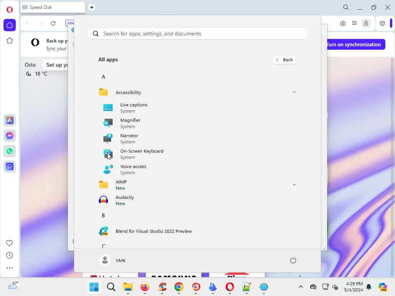
Task: Open WhatsApp in Opera sidebar
Action: [x=10, y=151]
